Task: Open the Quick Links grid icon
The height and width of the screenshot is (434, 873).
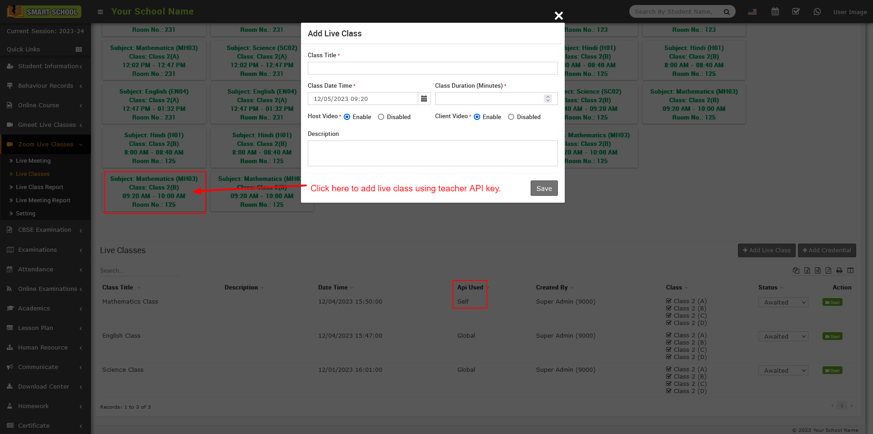Action: pos(79,49)
